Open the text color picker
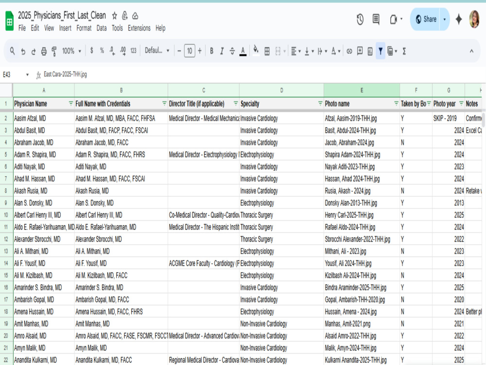The width and height of the screenshot is (486, 365). point(243,51)
